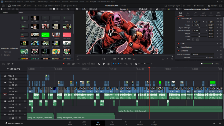Switch to the Fairlight page tab
This screenshot has width=224, height=126.
point(140,123)
